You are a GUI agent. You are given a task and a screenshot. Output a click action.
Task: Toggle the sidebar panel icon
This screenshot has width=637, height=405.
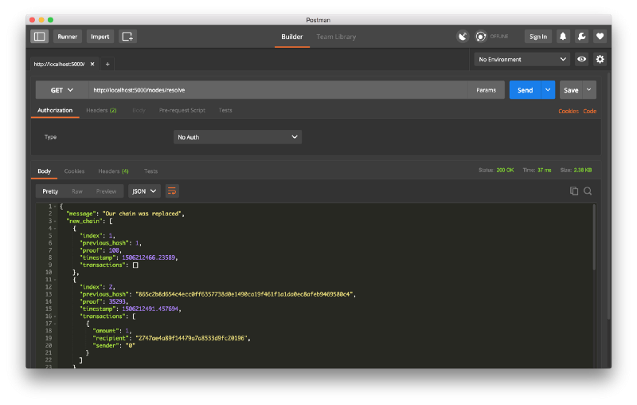click(39, 36)
